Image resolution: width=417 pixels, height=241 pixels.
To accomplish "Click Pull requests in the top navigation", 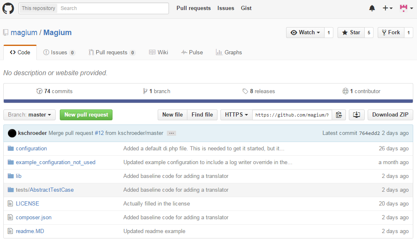I will click(x=194, y=8).
